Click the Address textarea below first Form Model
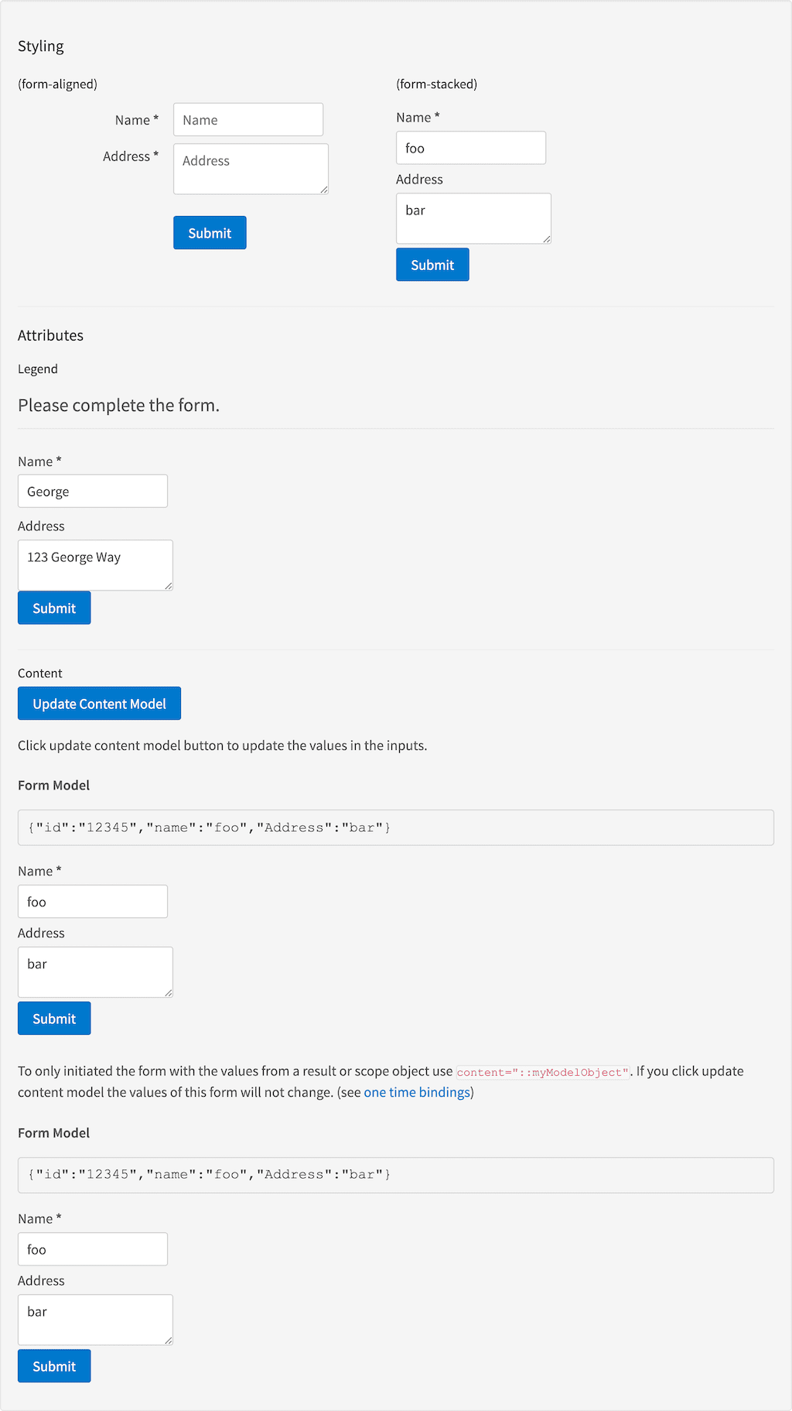The height and width of the screenshot is (1411, 792). click(x=95, y=972)
